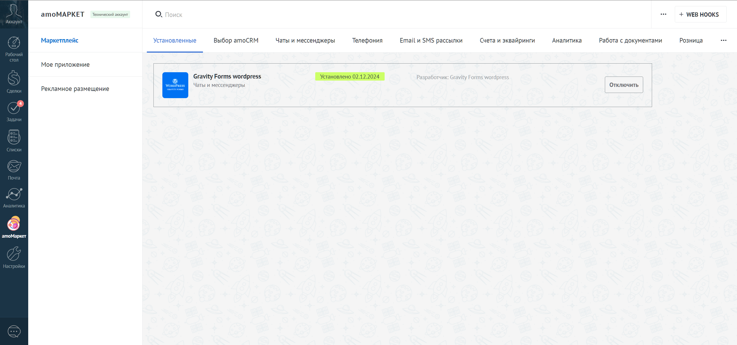
Task: Open Мое приложение in left panel
Action: click(65, 64)
